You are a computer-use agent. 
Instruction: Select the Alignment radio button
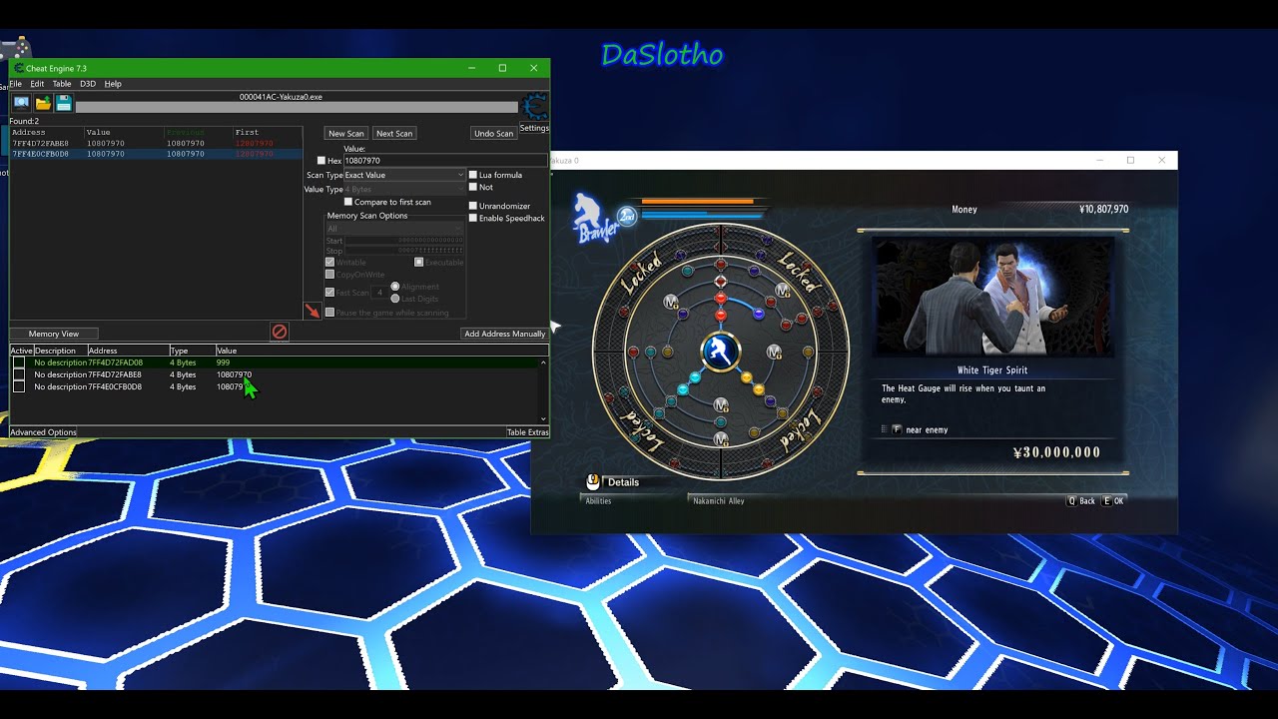395,287
